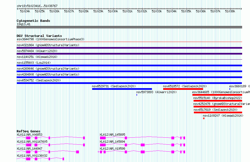The width and height of the screenshot is (250, 162).
Task: Click the esv3644798 1000GenomesConsortiumPhase3 variant label
Action: point(51,39)
